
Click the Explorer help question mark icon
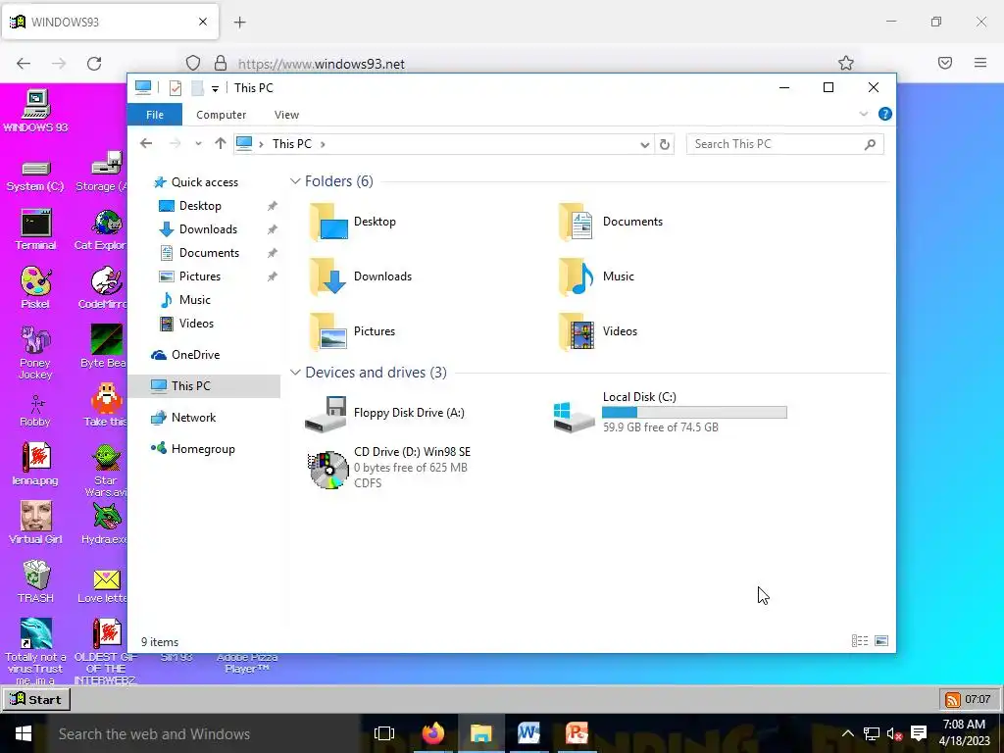[885, 114]
